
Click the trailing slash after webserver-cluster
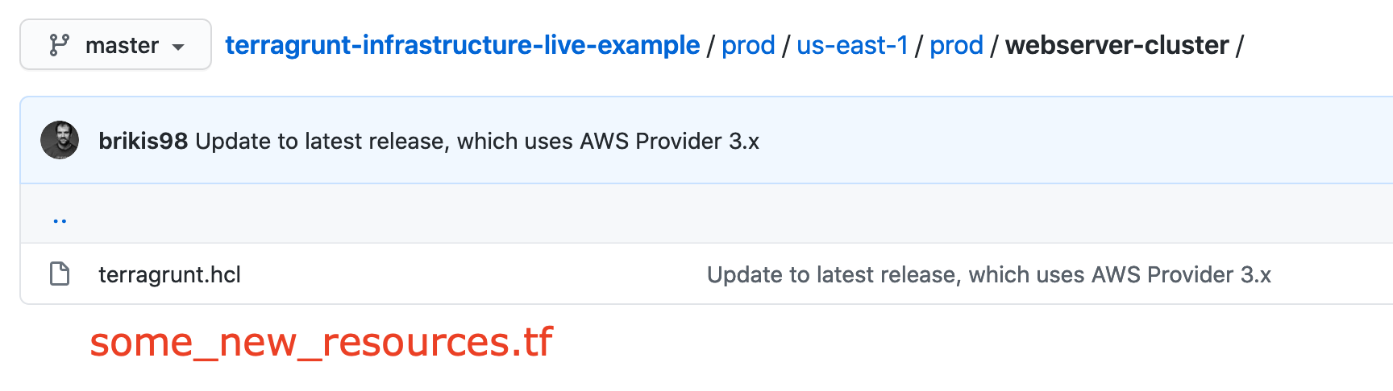[1240, 45]
